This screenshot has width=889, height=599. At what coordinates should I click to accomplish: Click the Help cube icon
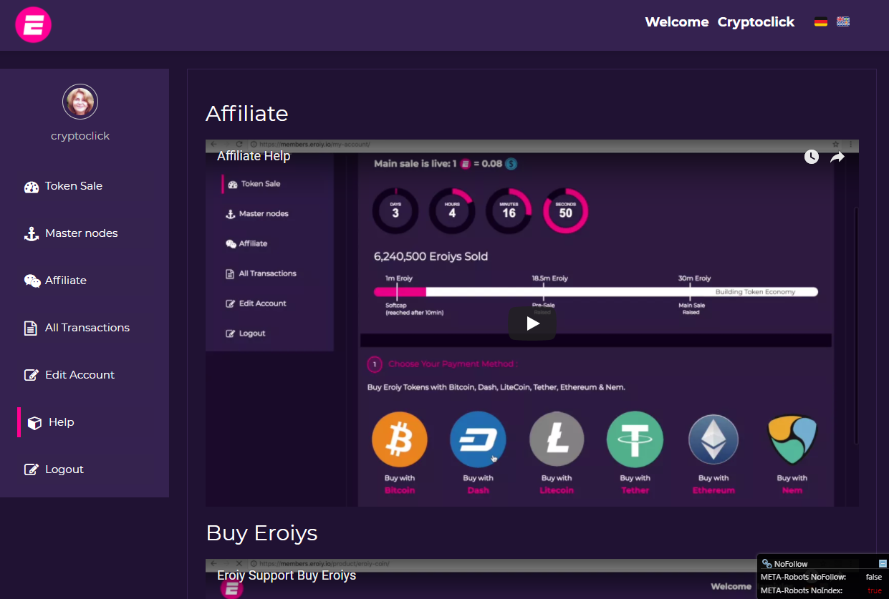(34, 423)
